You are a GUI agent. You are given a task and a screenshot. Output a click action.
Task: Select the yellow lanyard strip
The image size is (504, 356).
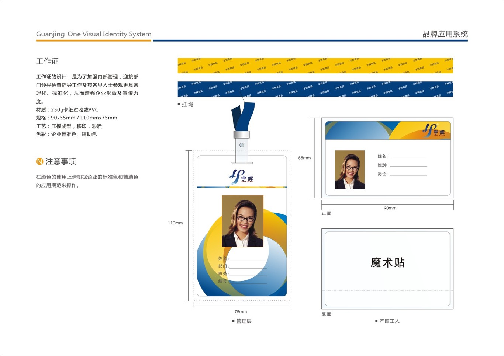click(x=315, y=65)
